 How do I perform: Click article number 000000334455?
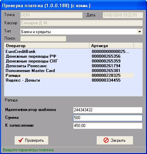[106, 80]
